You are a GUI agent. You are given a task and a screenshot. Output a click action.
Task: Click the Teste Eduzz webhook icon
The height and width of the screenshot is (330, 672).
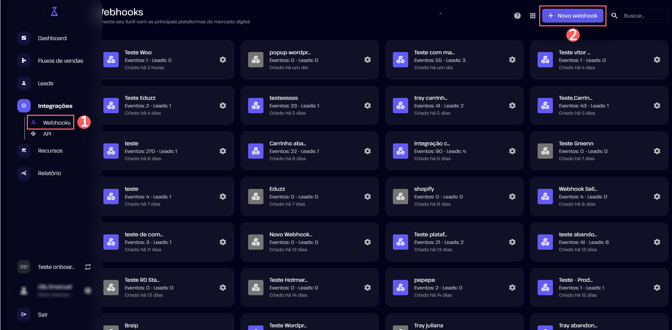click(x=111, y=106)
